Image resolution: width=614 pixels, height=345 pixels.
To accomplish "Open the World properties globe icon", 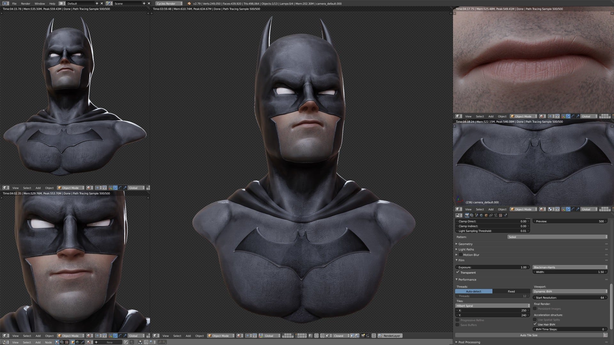I will (x=481, y=216).
